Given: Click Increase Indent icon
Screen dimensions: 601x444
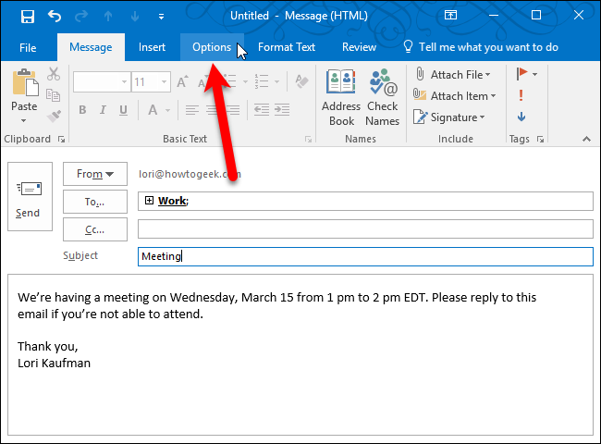Looking at the screenshot, I should (x=282, y=110).
